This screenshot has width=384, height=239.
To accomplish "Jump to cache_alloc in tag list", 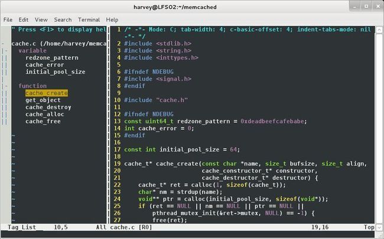I will coord(44,114).
